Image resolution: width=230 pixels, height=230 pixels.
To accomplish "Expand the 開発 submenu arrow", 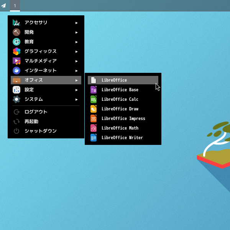I will coord(77,33).
